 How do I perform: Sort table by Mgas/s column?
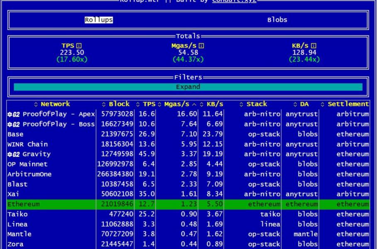(x=177, y=104)
